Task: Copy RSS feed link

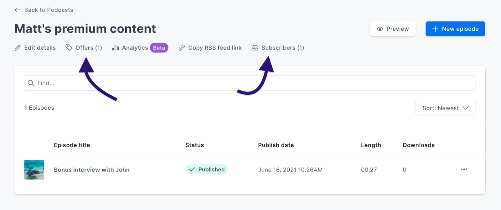Action: coord(210,48)
